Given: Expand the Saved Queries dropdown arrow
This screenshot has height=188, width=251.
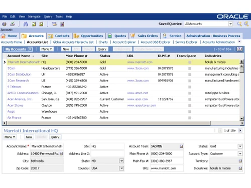Looking at the screenshot, I should coord(230,24).
